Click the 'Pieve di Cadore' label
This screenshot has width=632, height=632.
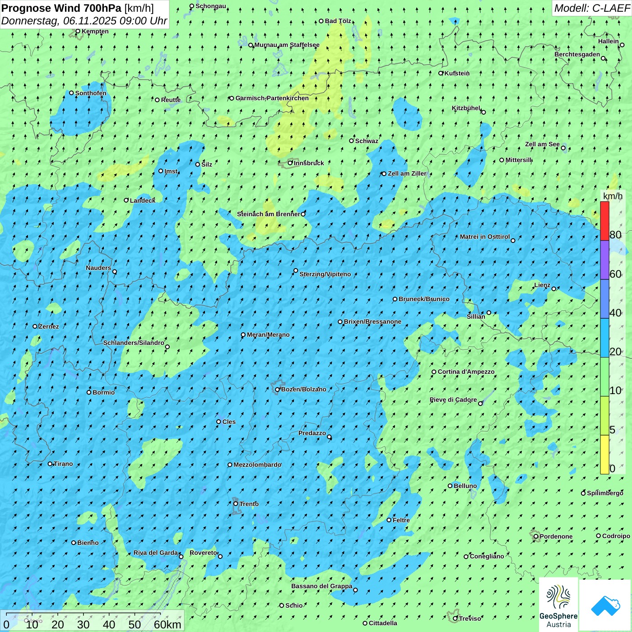(453, 400)
